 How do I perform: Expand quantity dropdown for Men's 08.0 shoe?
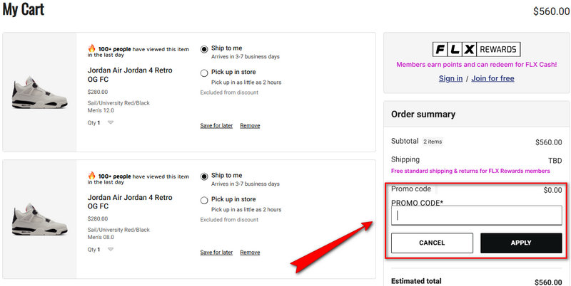click(110, 250)
